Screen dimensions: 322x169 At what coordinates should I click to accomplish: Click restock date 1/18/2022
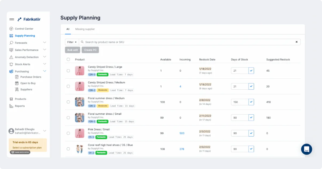point(205,69)
